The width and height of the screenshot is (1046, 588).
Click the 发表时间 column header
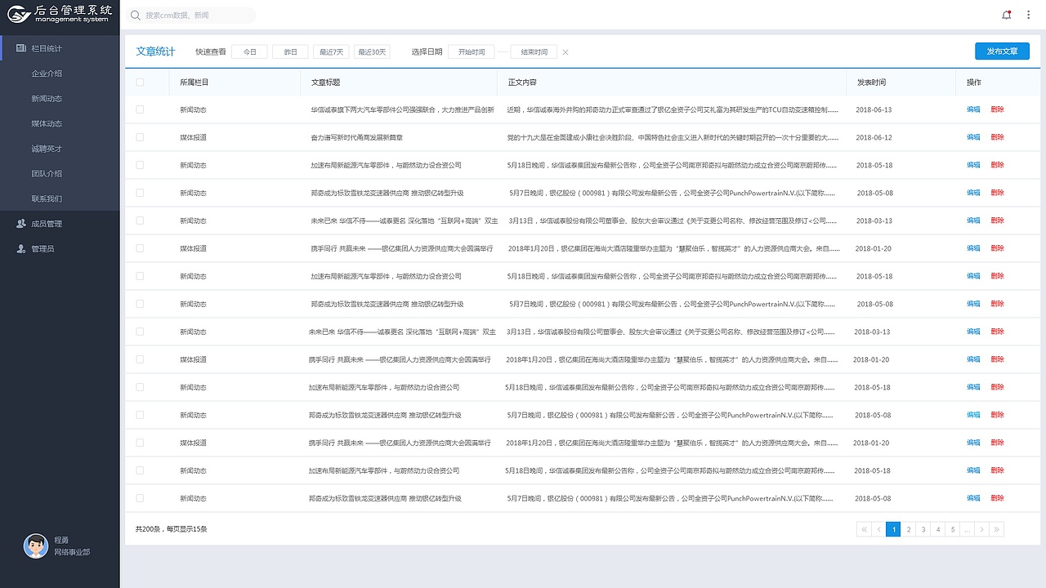pyautogui.click(x=871, y=82)
